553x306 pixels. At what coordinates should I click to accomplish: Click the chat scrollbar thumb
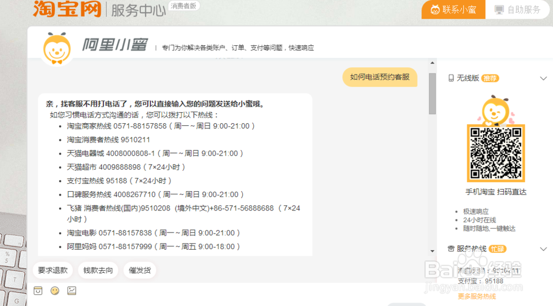coord(432,94)
